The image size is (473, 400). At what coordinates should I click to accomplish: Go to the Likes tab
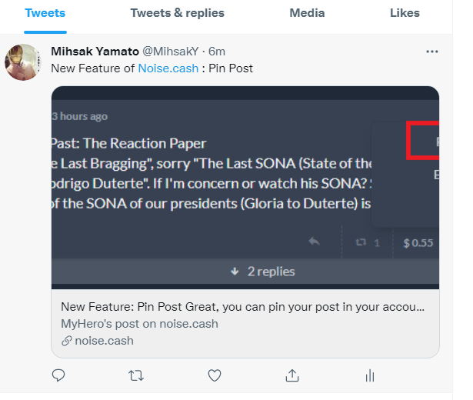pyautogui.click(x=405, y=13)
